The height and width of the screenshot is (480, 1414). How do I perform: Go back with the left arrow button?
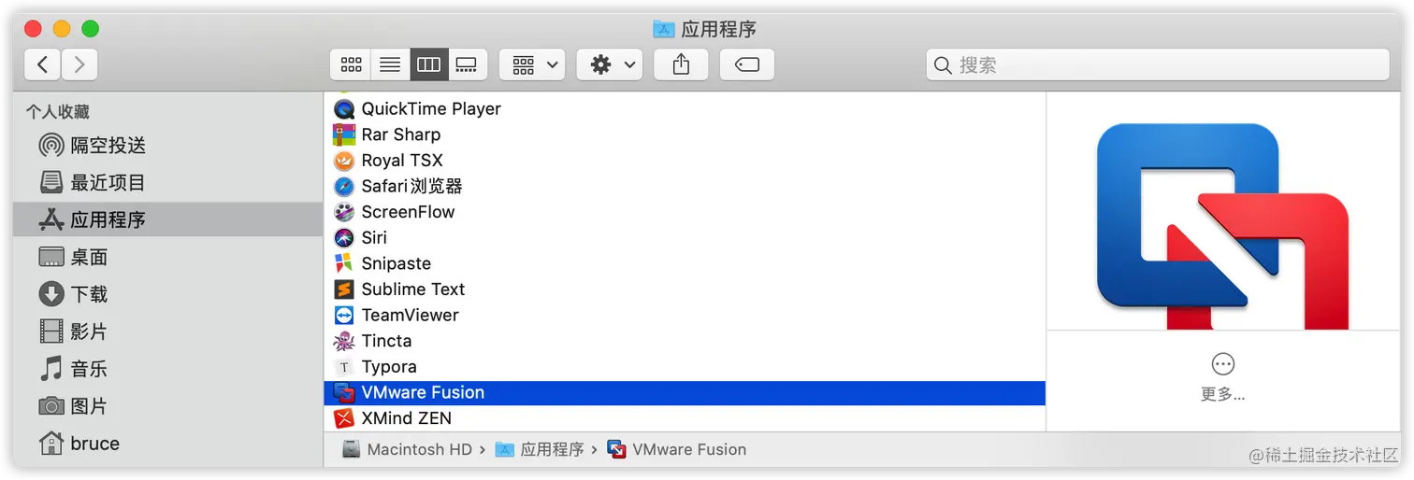pyautogui.click(x=43, y=64)
